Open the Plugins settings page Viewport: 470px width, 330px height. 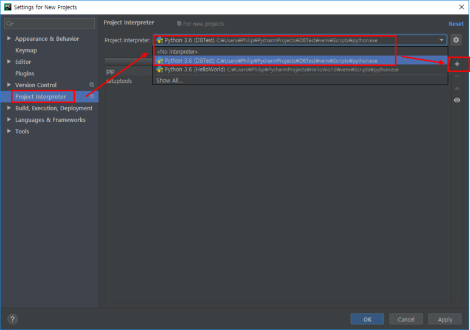(24, 73)
